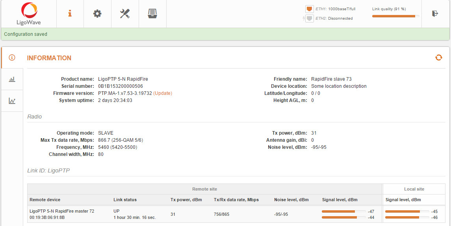
Task: Open the line graph sidebar tab
Action: point(12,101)
